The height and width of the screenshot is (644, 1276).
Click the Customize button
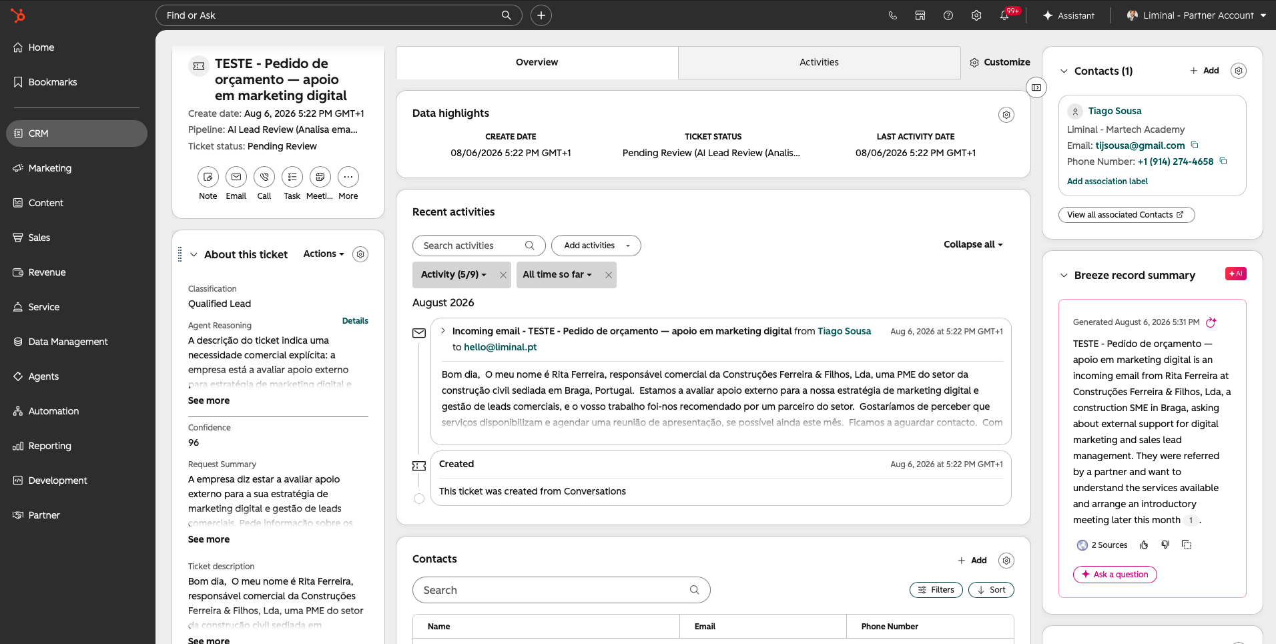click(1000, 62)
